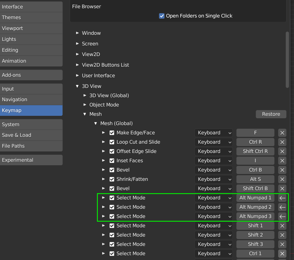Disable Open Folders on Single Click
The height and width of the screenshot is (260, 294).
(162, 16)
